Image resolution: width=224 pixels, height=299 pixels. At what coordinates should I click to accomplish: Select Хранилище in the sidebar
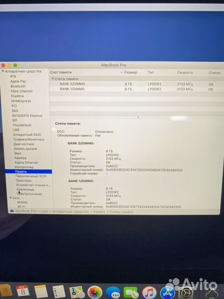click(x=25, y=189)
